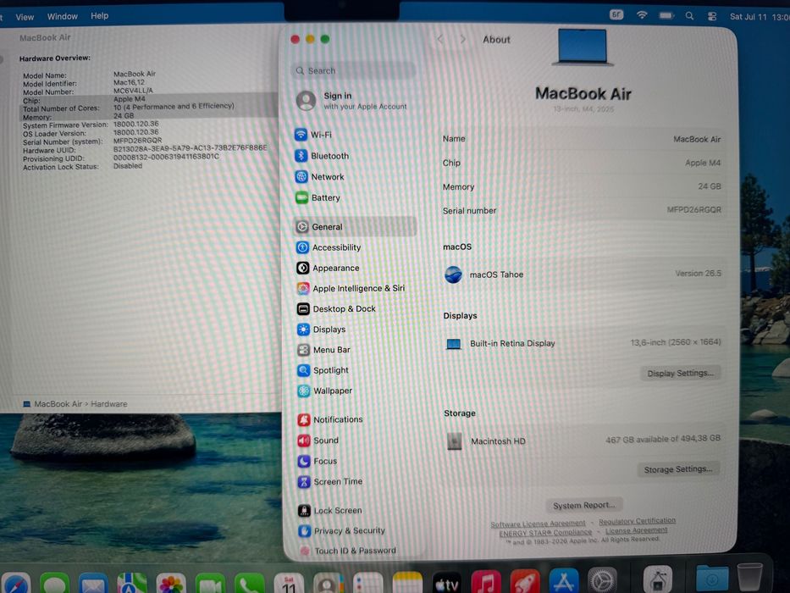The width and height of the screenshot is (790, 593).
Task: Go forward in System Settings
Action: click(462, 39)
